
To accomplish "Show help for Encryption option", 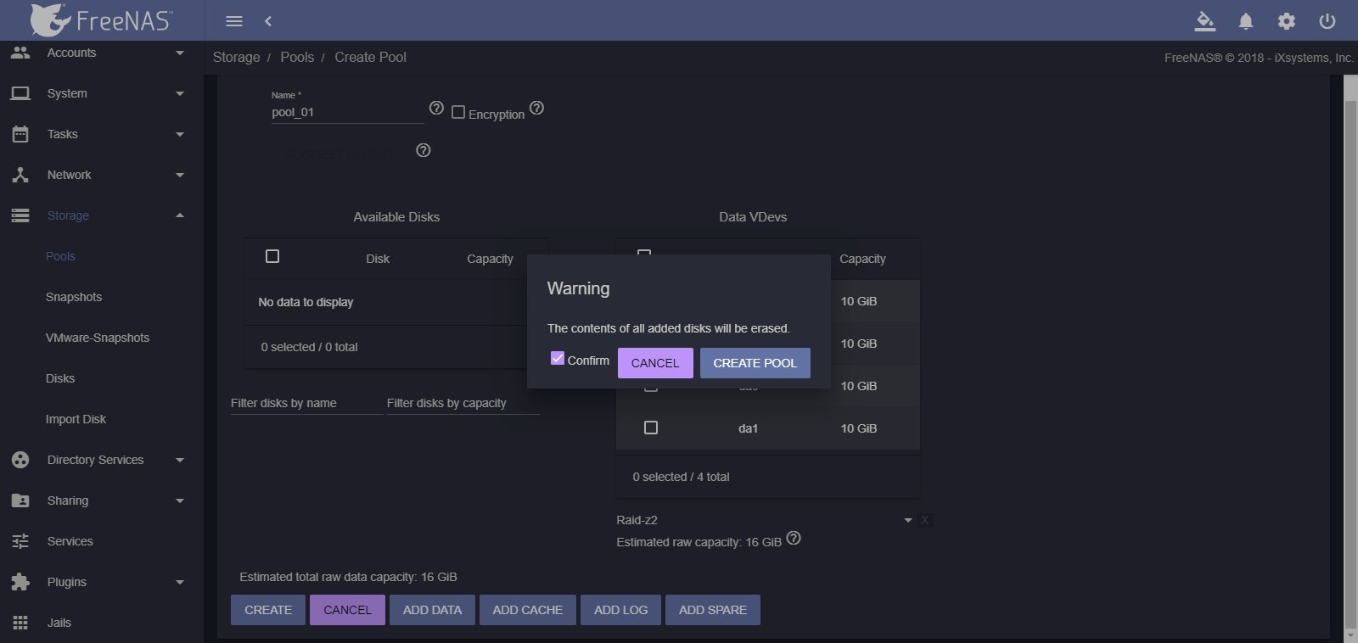I will coord(536,108).
